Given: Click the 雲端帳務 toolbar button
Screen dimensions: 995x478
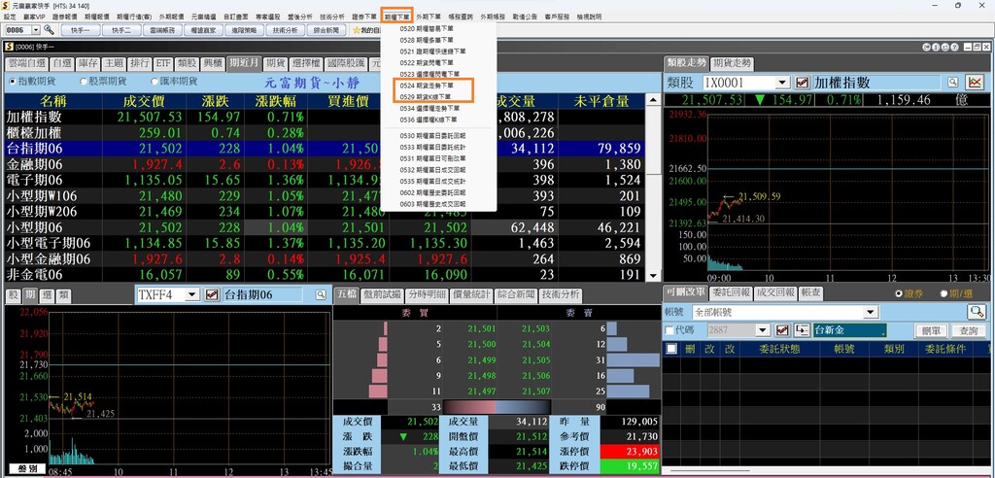Looking at the screenshot, I should pos(162,30).
